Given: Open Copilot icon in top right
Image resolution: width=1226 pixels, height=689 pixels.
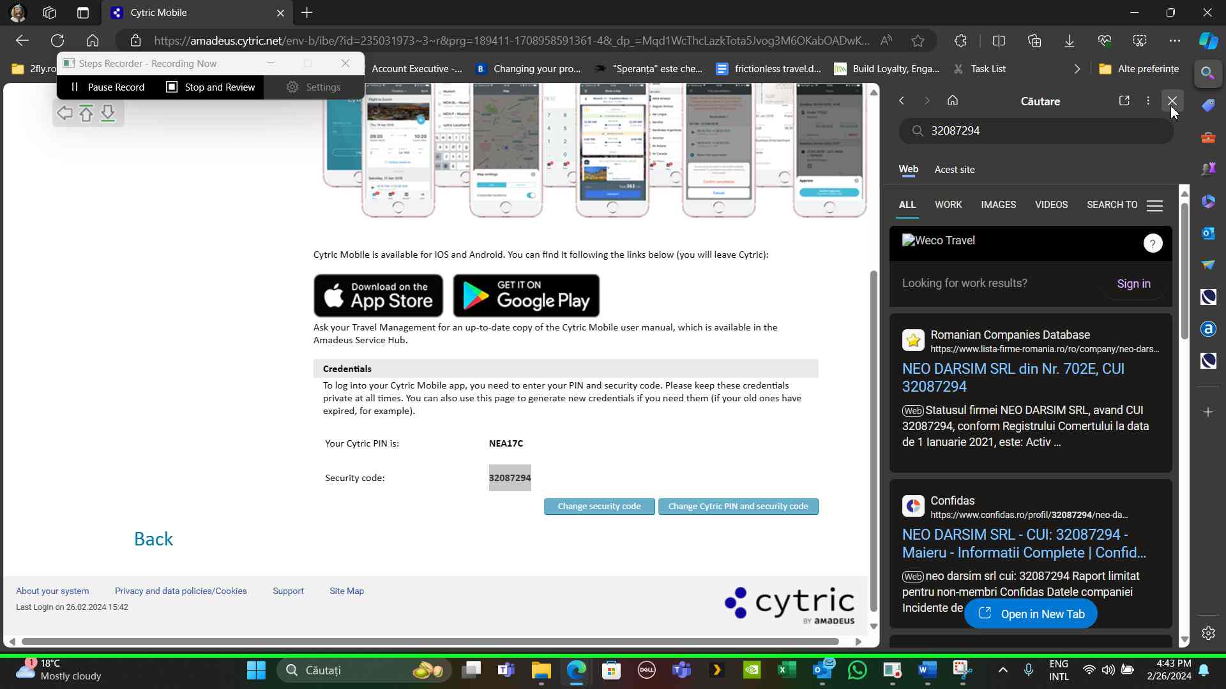Looking at the screenshot, I should pos(1208,41).
